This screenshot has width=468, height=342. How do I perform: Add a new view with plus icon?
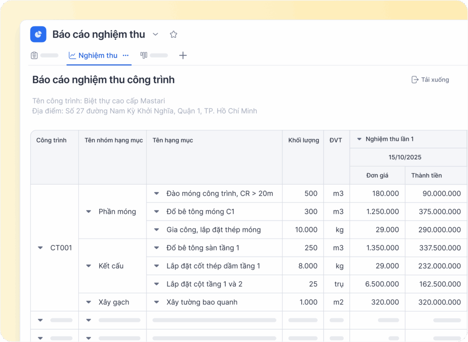pos(183,55)
